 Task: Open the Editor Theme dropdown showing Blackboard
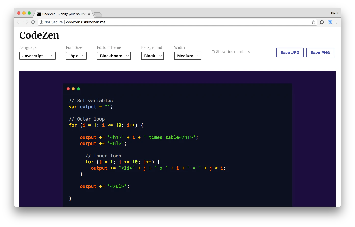(114, 56)
